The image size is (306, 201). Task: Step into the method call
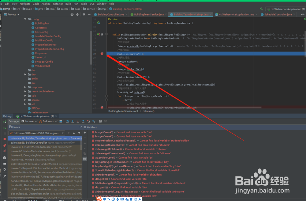(x=73, y=121)
